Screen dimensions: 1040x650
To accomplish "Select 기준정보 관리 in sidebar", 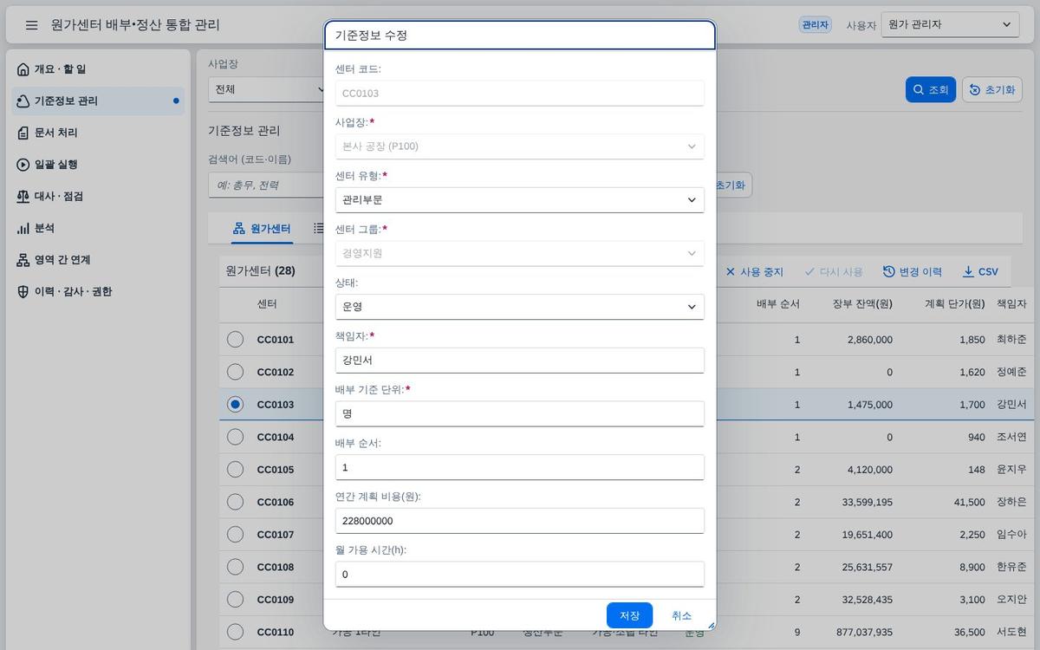I will coord(98,101).
